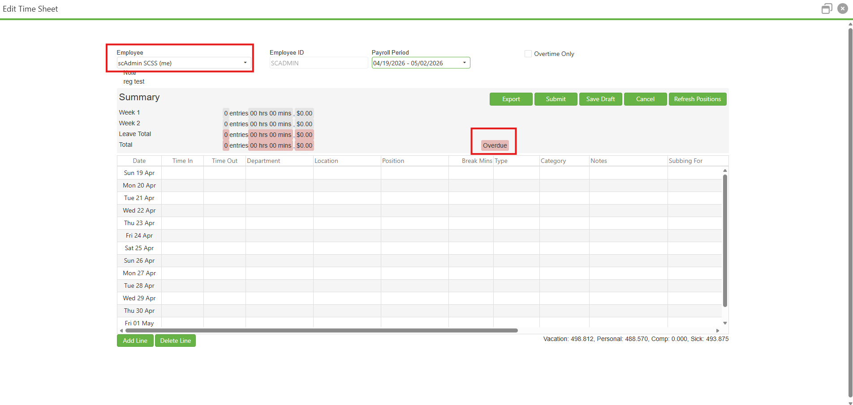Click the grid vertical scrollbar thumb
The width and height of the screenshot is (853, 405).
[x=725, y=240]
